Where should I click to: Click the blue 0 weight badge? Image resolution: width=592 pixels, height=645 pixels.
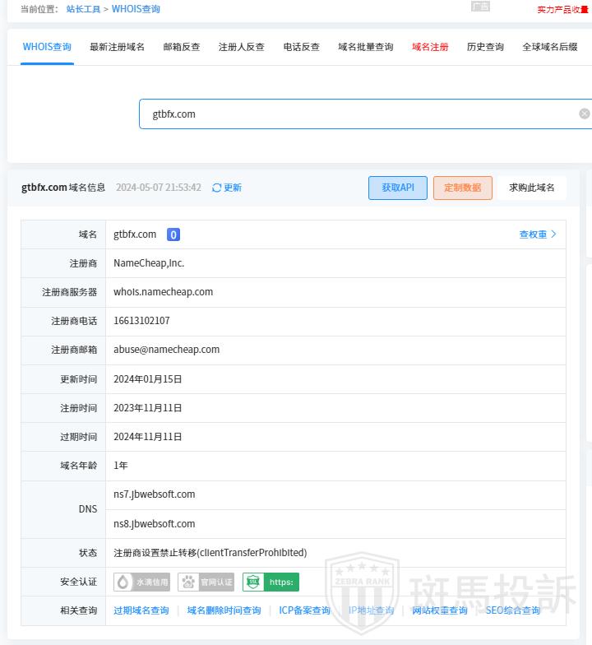(173, 234)
